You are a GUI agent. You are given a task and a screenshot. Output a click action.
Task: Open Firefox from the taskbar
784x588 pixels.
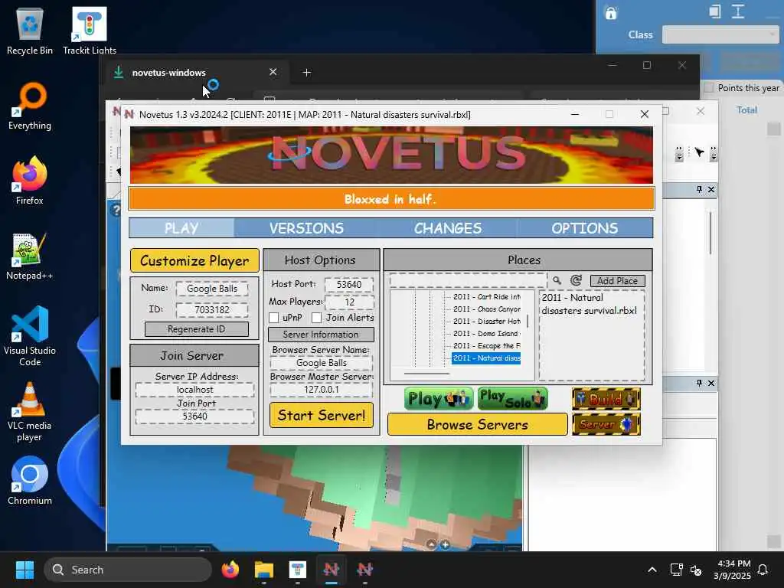(x=230, y=570)
